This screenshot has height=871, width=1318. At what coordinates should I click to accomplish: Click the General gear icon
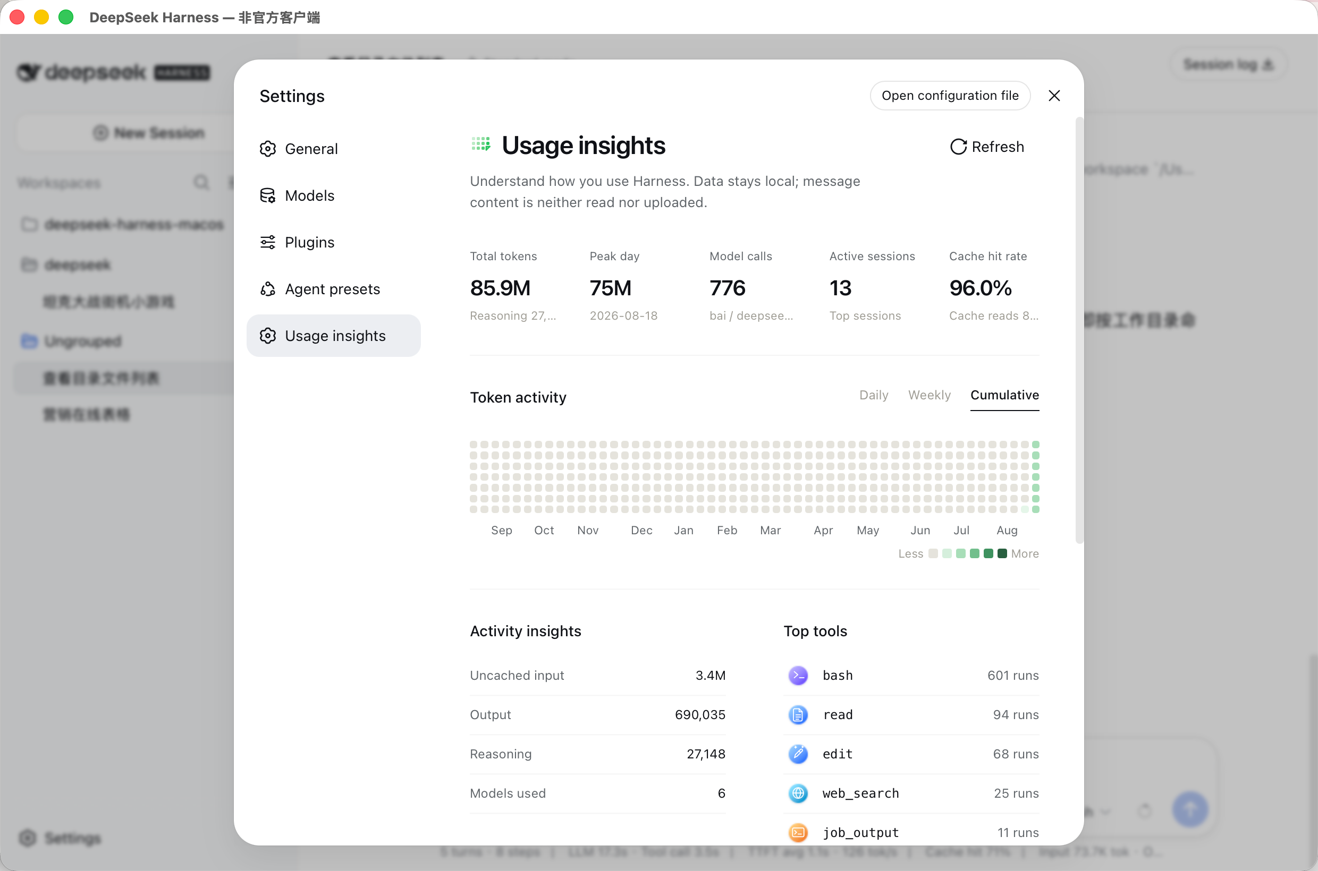[268, 149]
